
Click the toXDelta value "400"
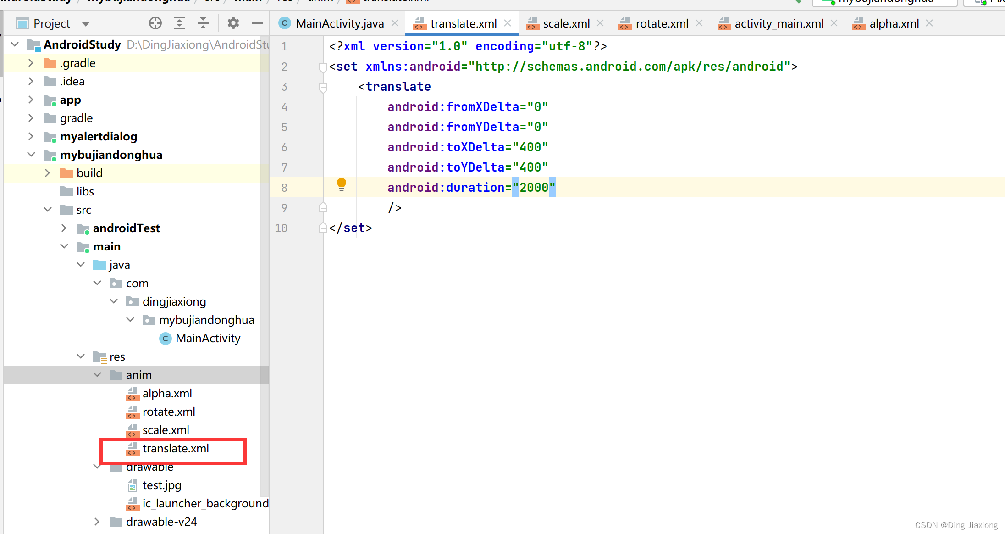point(530,147)
